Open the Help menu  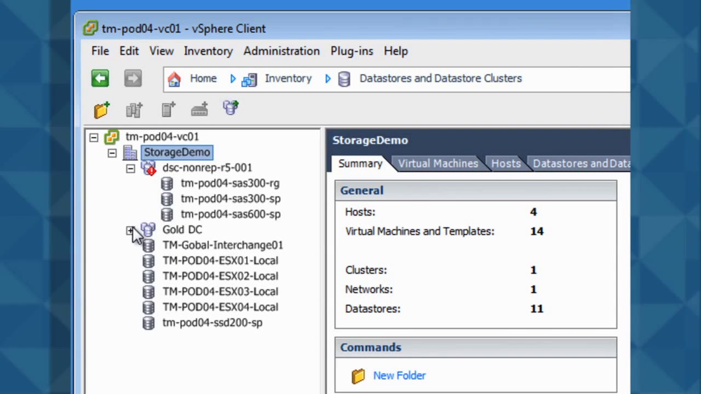[x=396, y=51]
